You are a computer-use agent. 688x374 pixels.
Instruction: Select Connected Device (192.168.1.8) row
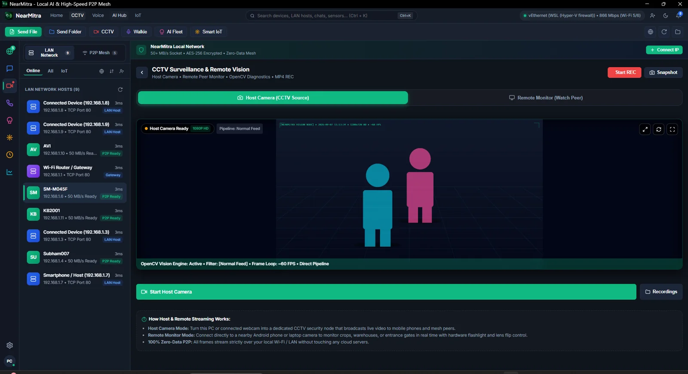point(75,106)
